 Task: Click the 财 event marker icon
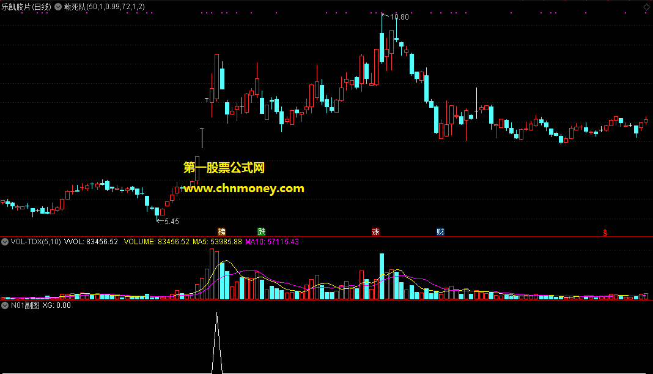(440, 231)
